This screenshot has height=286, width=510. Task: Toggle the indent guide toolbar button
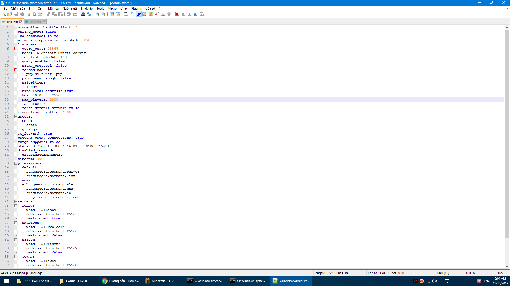coord(138,14)
